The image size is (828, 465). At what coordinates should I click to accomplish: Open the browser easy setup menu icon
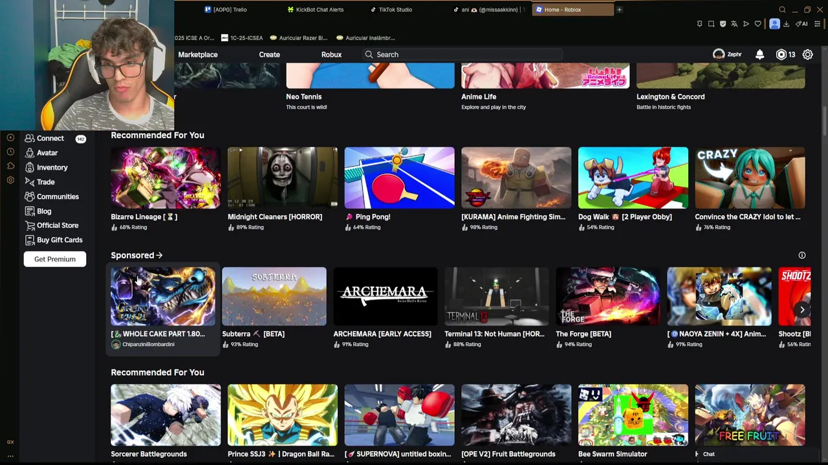[818, 24]
